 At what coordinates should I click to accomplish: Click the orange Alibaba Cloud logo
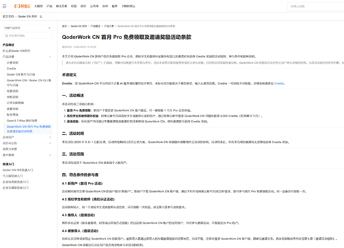(x=22, y=6)
